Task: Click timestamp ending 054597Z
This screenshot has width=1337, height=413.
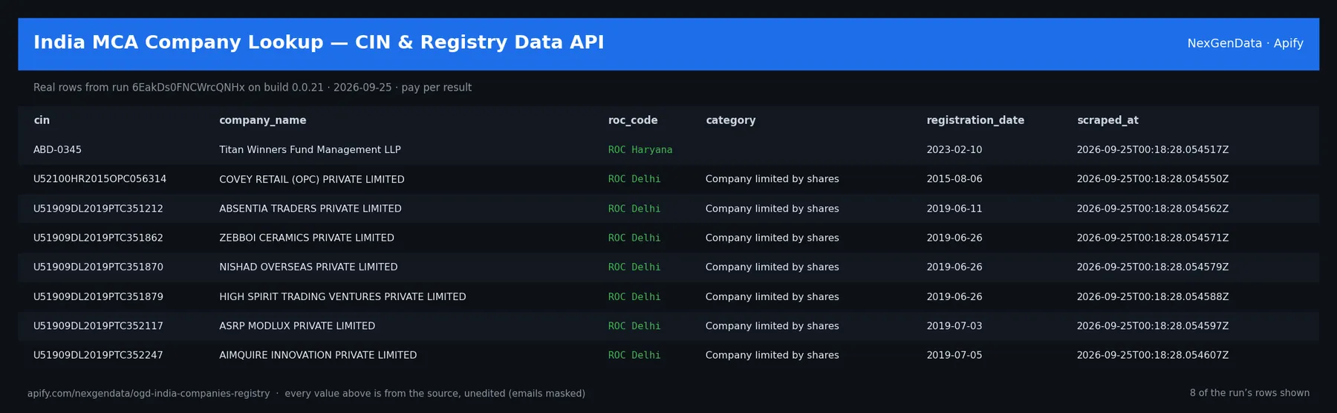Action: coord(1153,325)
